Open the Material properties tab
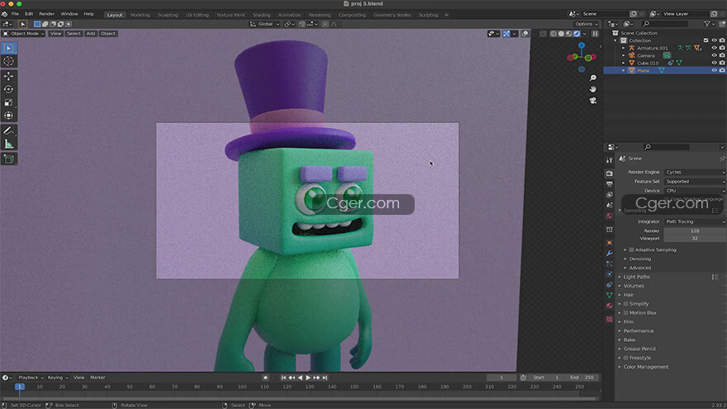This screenshot has width=727, height=409. pos(609,306)
